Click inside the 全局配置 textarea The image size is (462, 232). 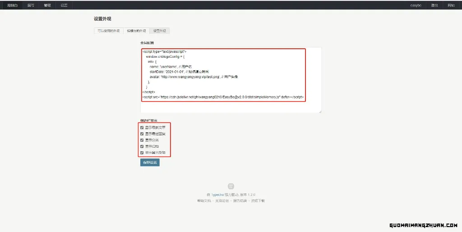click(231, 80)
